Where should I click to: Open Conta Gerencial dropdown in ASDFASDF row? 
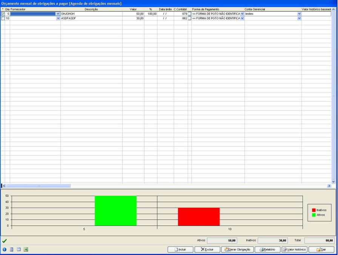point(299,19)
